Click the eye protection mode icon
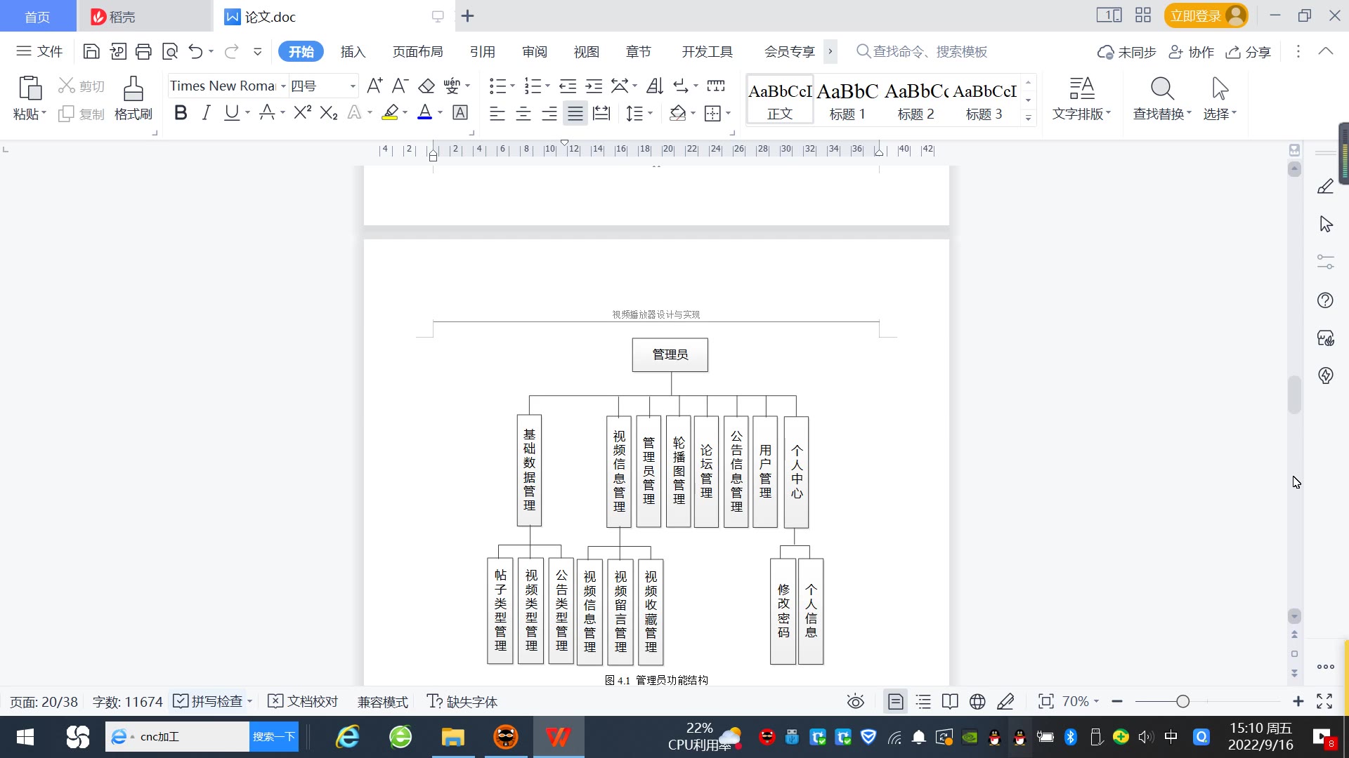 [855, 702]
